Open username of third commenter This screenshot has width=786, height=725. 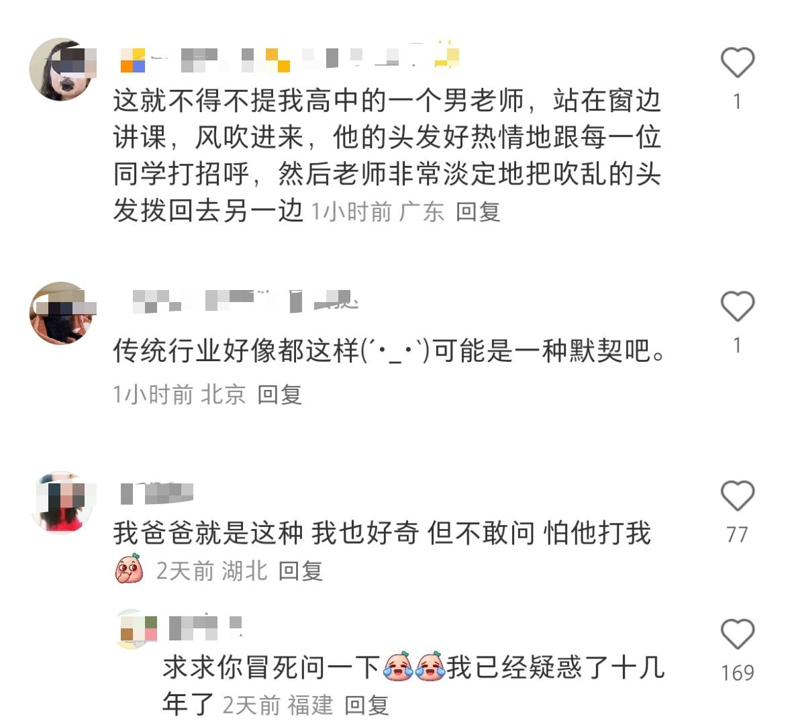click(157, 493)
